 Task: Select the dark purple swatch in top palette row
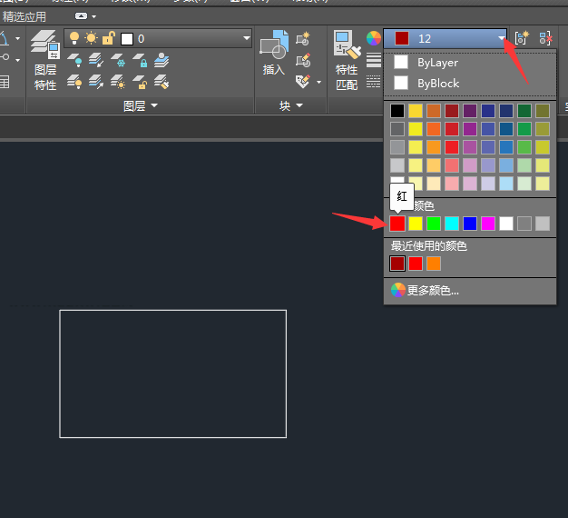(470, 111)
